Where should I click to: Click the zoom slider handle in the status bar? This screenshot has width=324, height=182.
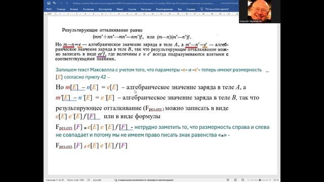pyautogui.click(x=260, y=180)
